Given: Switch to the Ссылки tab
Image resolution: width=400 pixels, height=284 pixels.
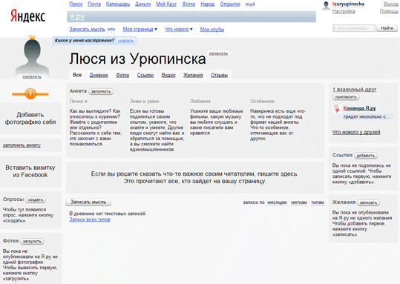Looking at the screenshot, I should [145, 75].
